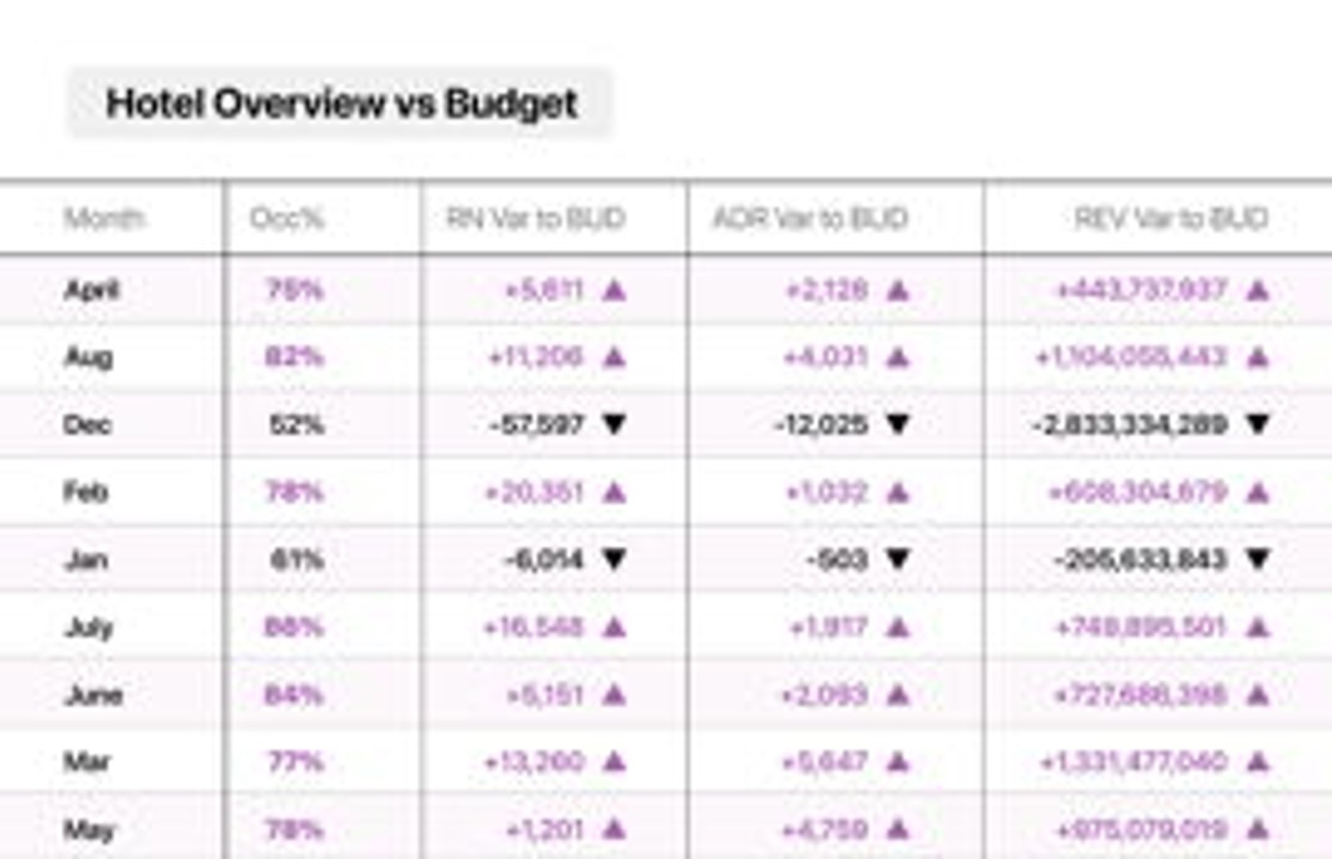1332x859 pixels.
Task: Click the up triangle in Aug REV Var
Action: [x=1258, y=357]
